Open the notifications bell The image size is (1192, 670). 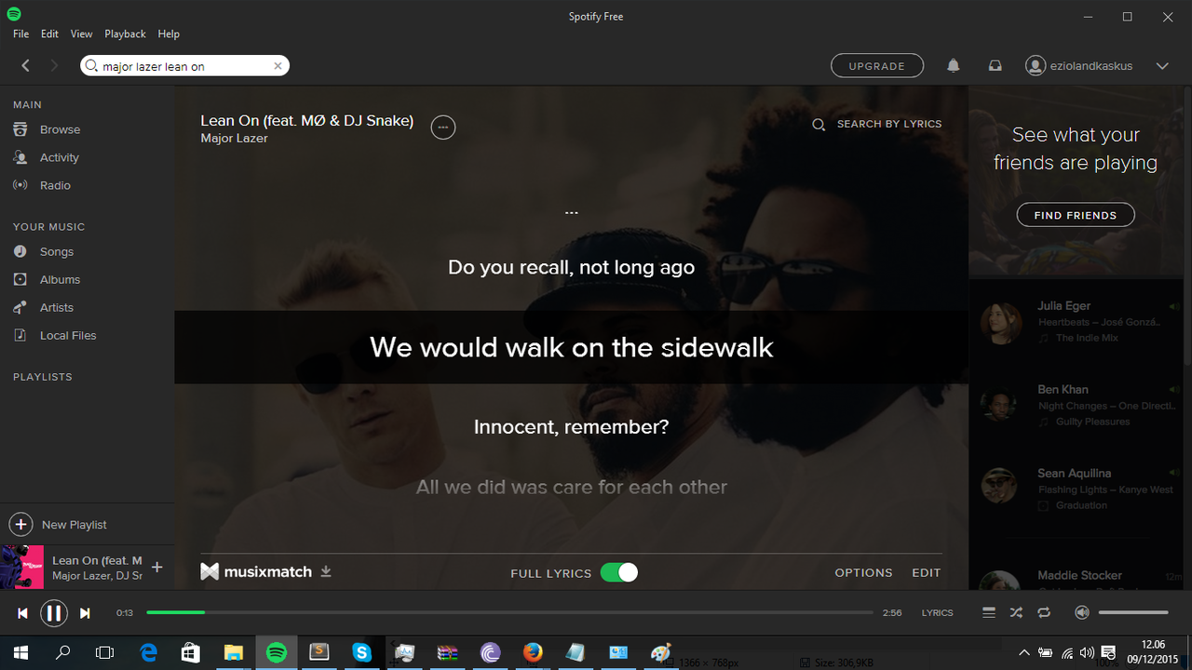(954, 66)
